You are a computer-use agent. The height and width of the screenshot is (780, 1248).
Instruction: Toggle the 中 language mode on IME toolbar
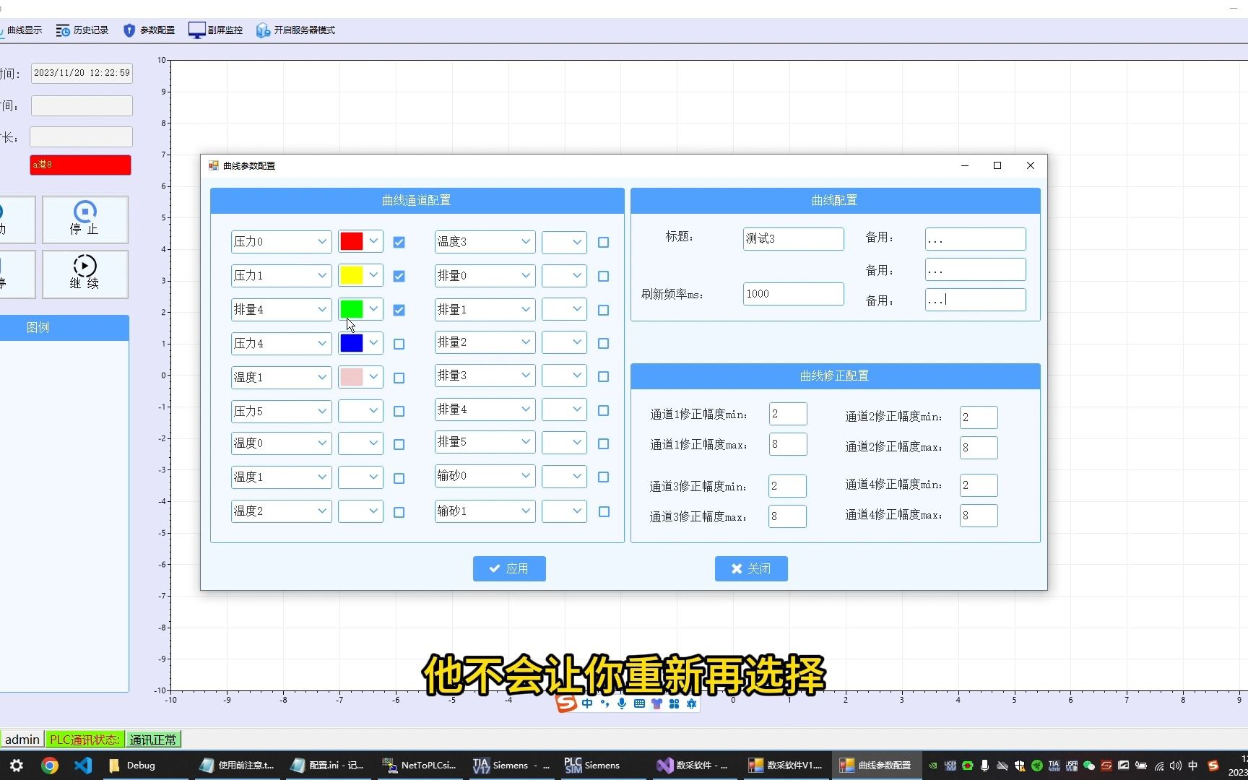(587, 703)
